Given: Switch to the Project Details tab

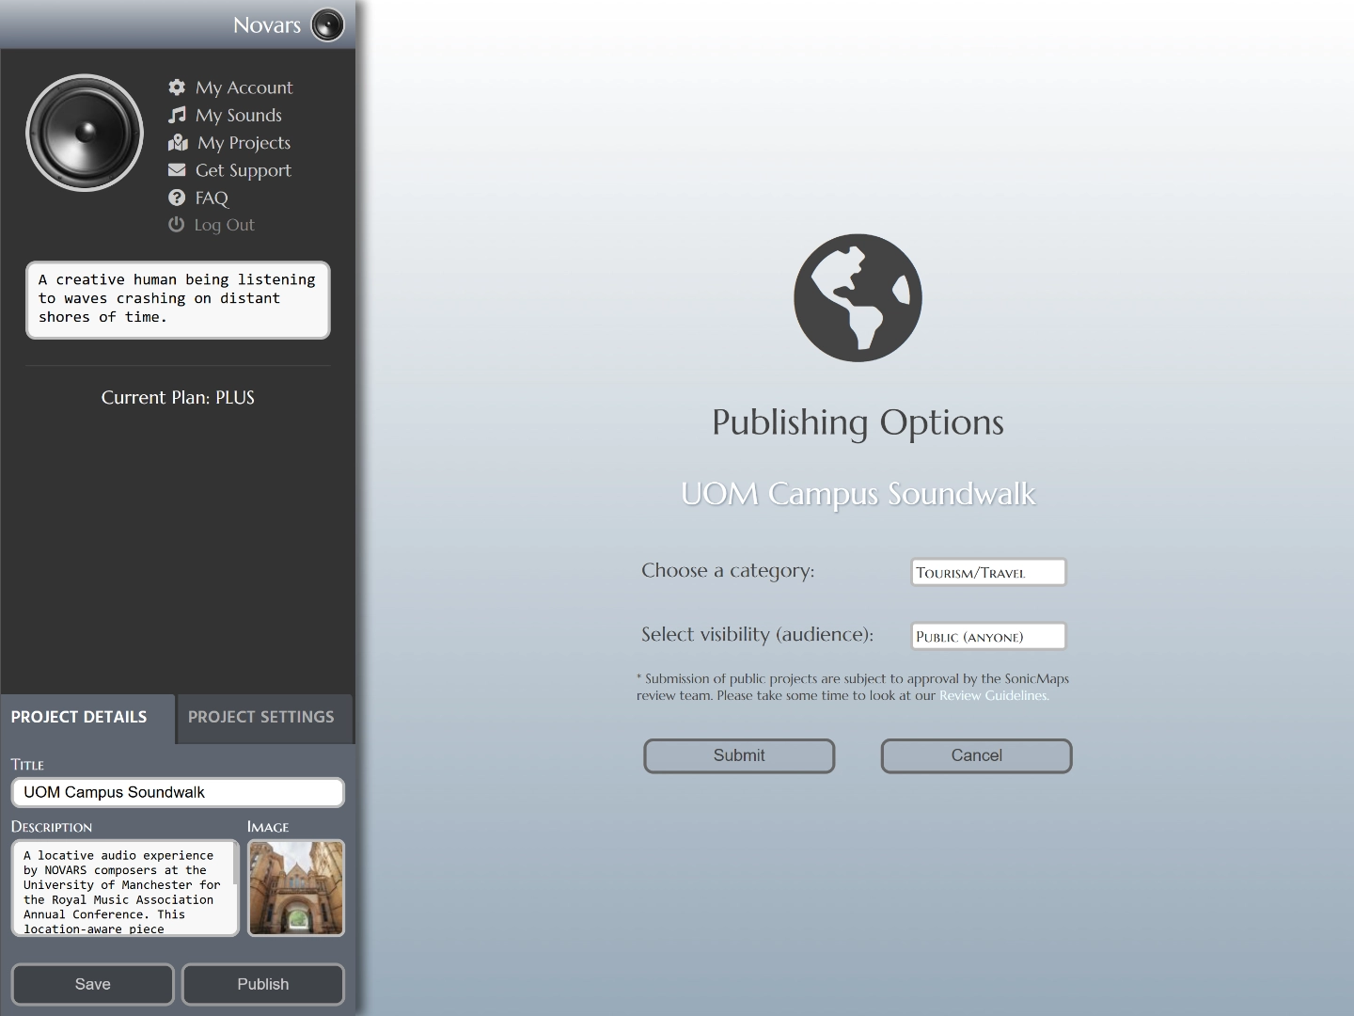Looking at the screenshot, I should pyautogui.click(x=87, y=717).
